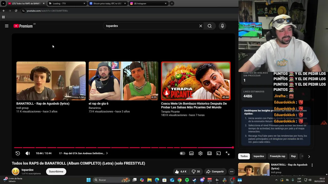Open sidebar 'BANATROLL - Rap de Agusbob' thumbnail
The height and width of the screenshot is (184, 328).
[x=254, y=170]
